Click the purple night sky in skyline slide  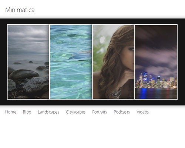coord(156,49)
